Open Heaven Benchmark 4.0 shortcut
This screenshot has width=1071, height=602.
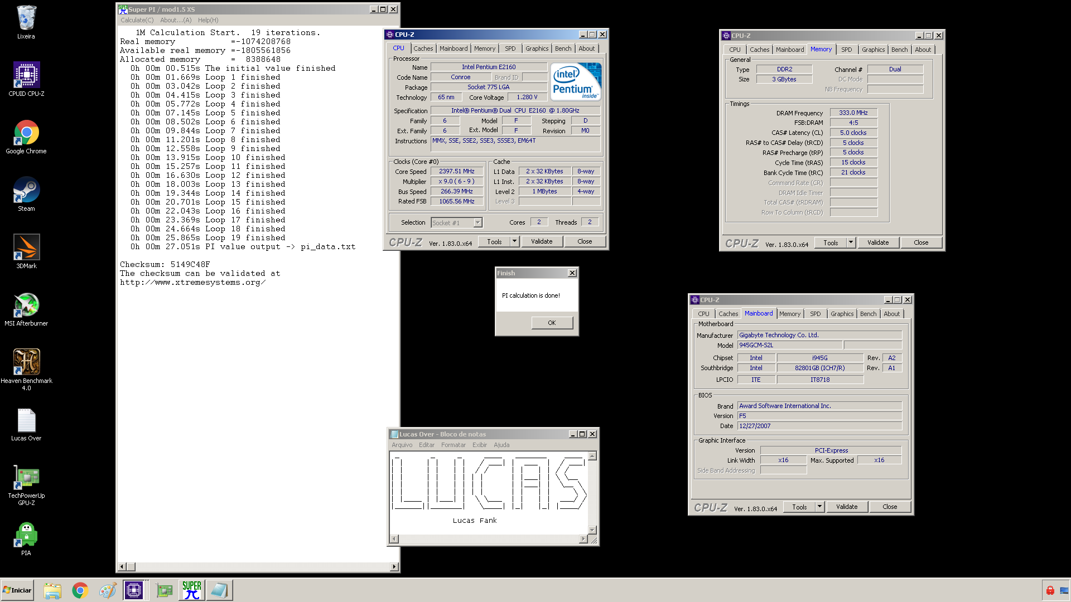(x=26, y=369)
